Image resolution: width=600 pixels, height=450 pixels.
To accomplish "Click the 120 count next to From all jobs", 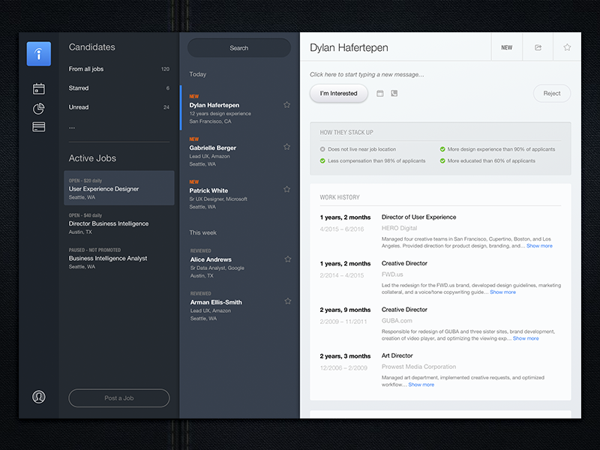I will (165, 69).
